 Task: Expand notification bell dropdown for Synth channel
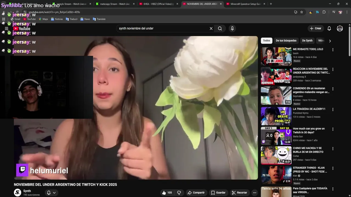pyautogui.click(x=51, y=193)
